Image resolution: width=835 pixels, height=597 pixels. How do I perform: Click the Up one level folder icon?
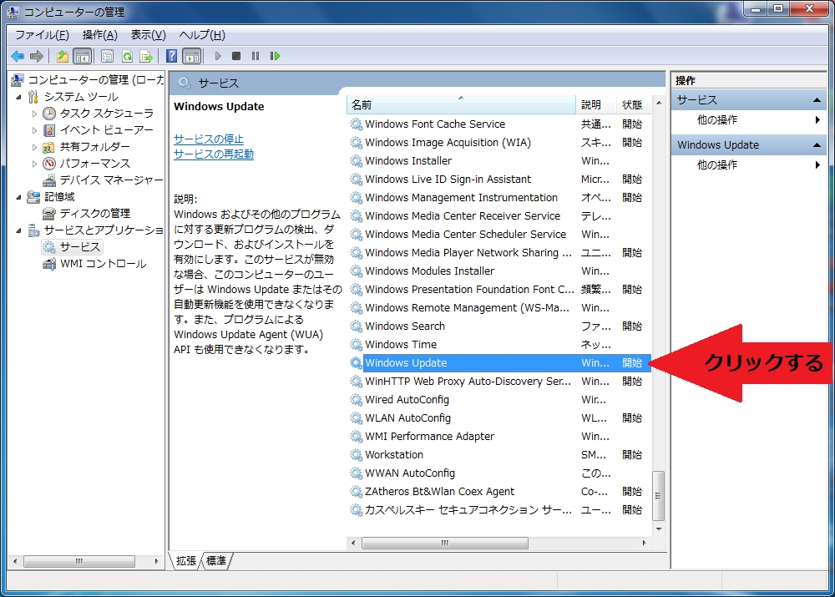[x=63, y=56]
